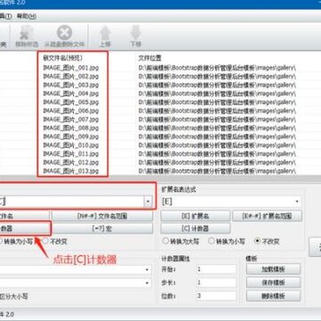Expand the filename expression dropdown arrow
The image size is (321, 321).
point(148,202)
